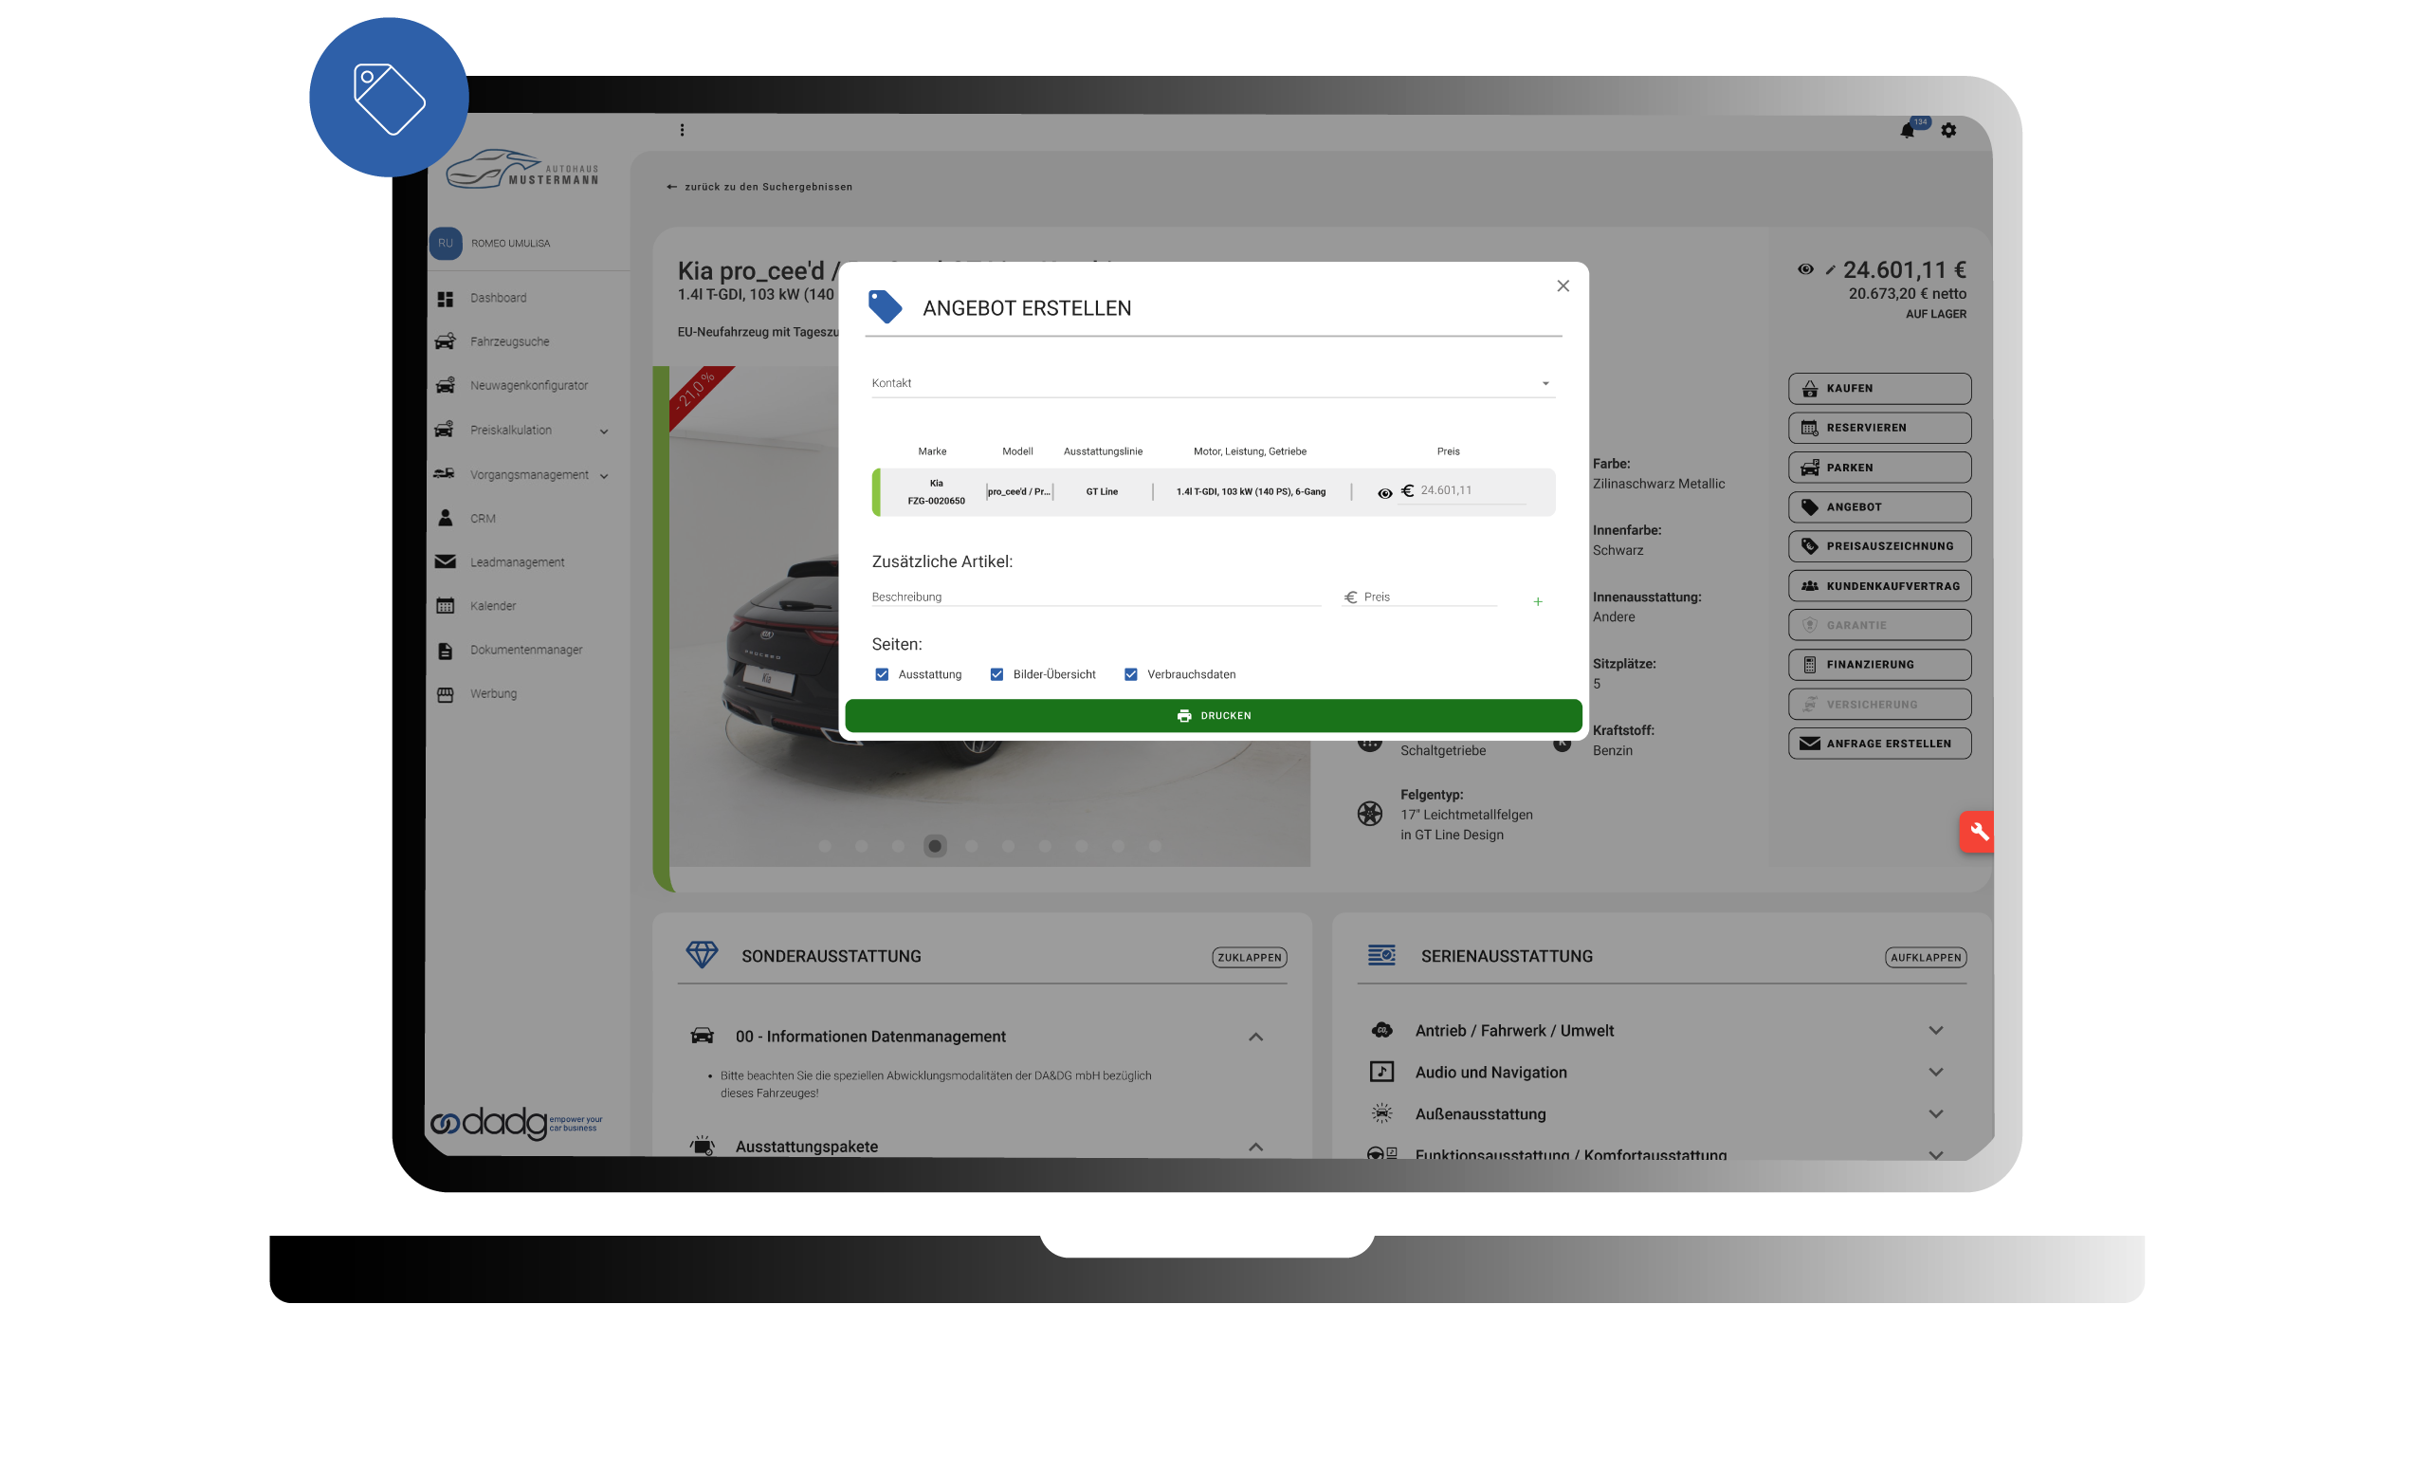2413x1470 pixels.
Task: Click the Finanzierung button
Action: click(x=1879, y=665)
